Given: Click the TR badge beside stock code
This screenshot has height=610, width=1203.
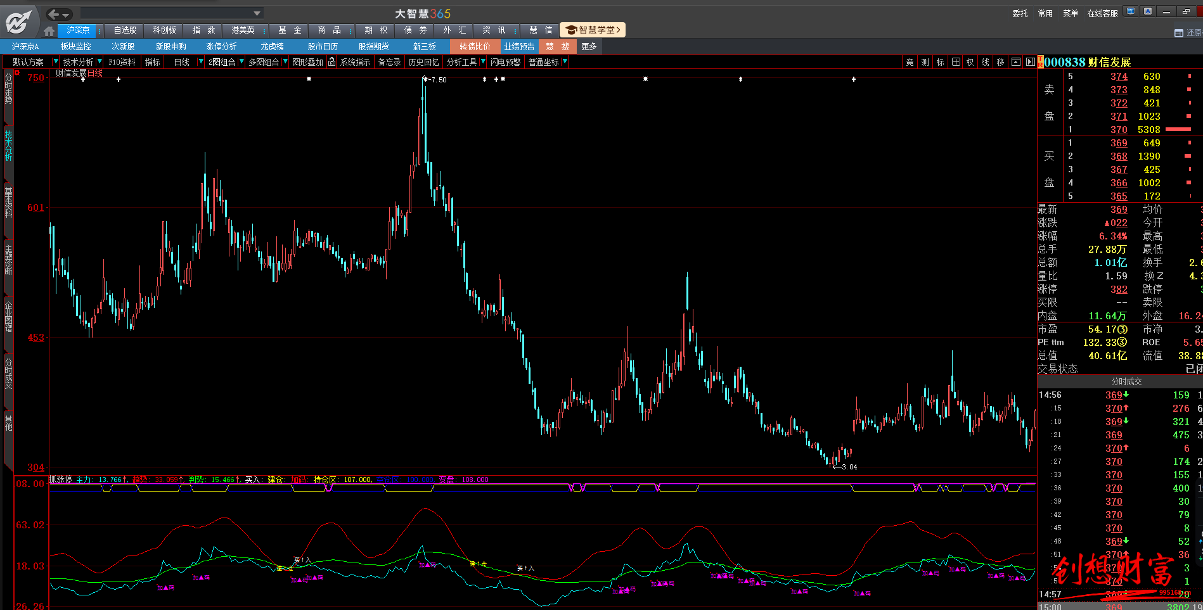Looking at the screenshot, I should click(1040, 62).
